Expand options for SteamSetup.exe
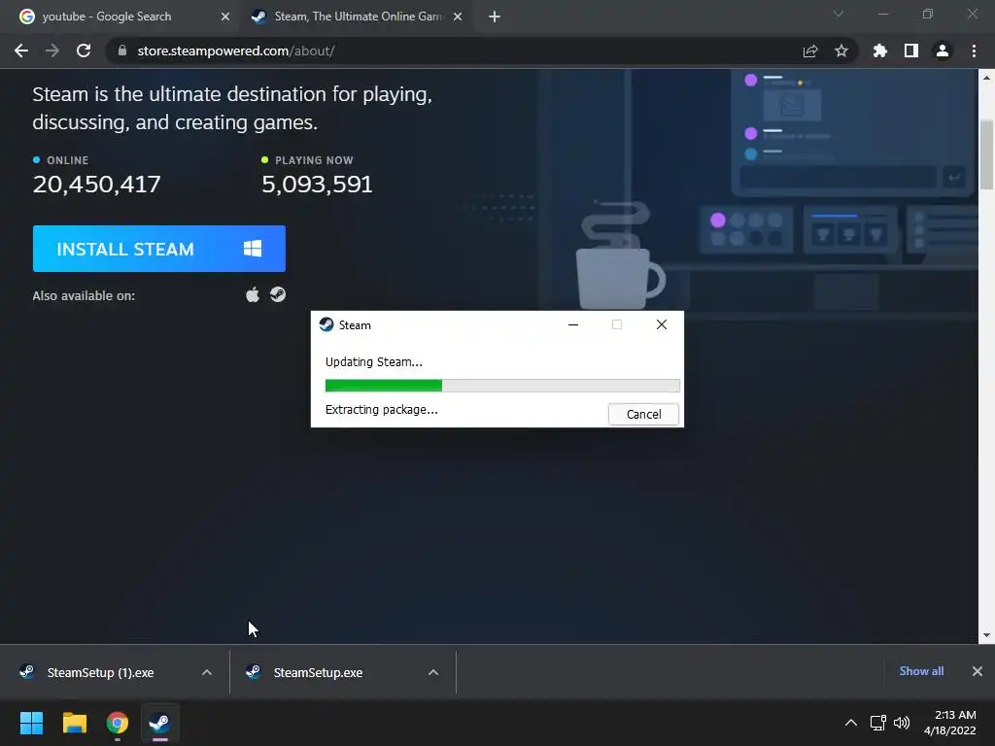 (433, 672)
